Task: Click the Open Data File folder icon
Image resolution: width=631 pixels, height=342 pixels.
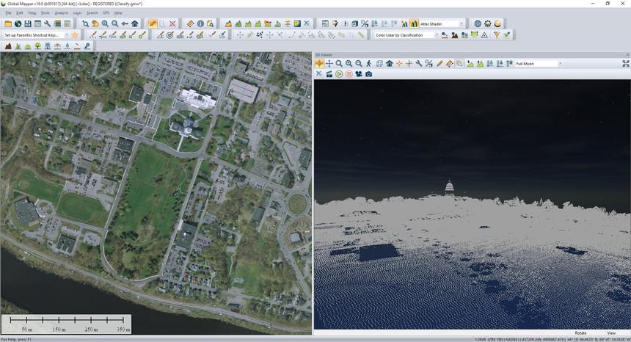Action: (8, 23)
